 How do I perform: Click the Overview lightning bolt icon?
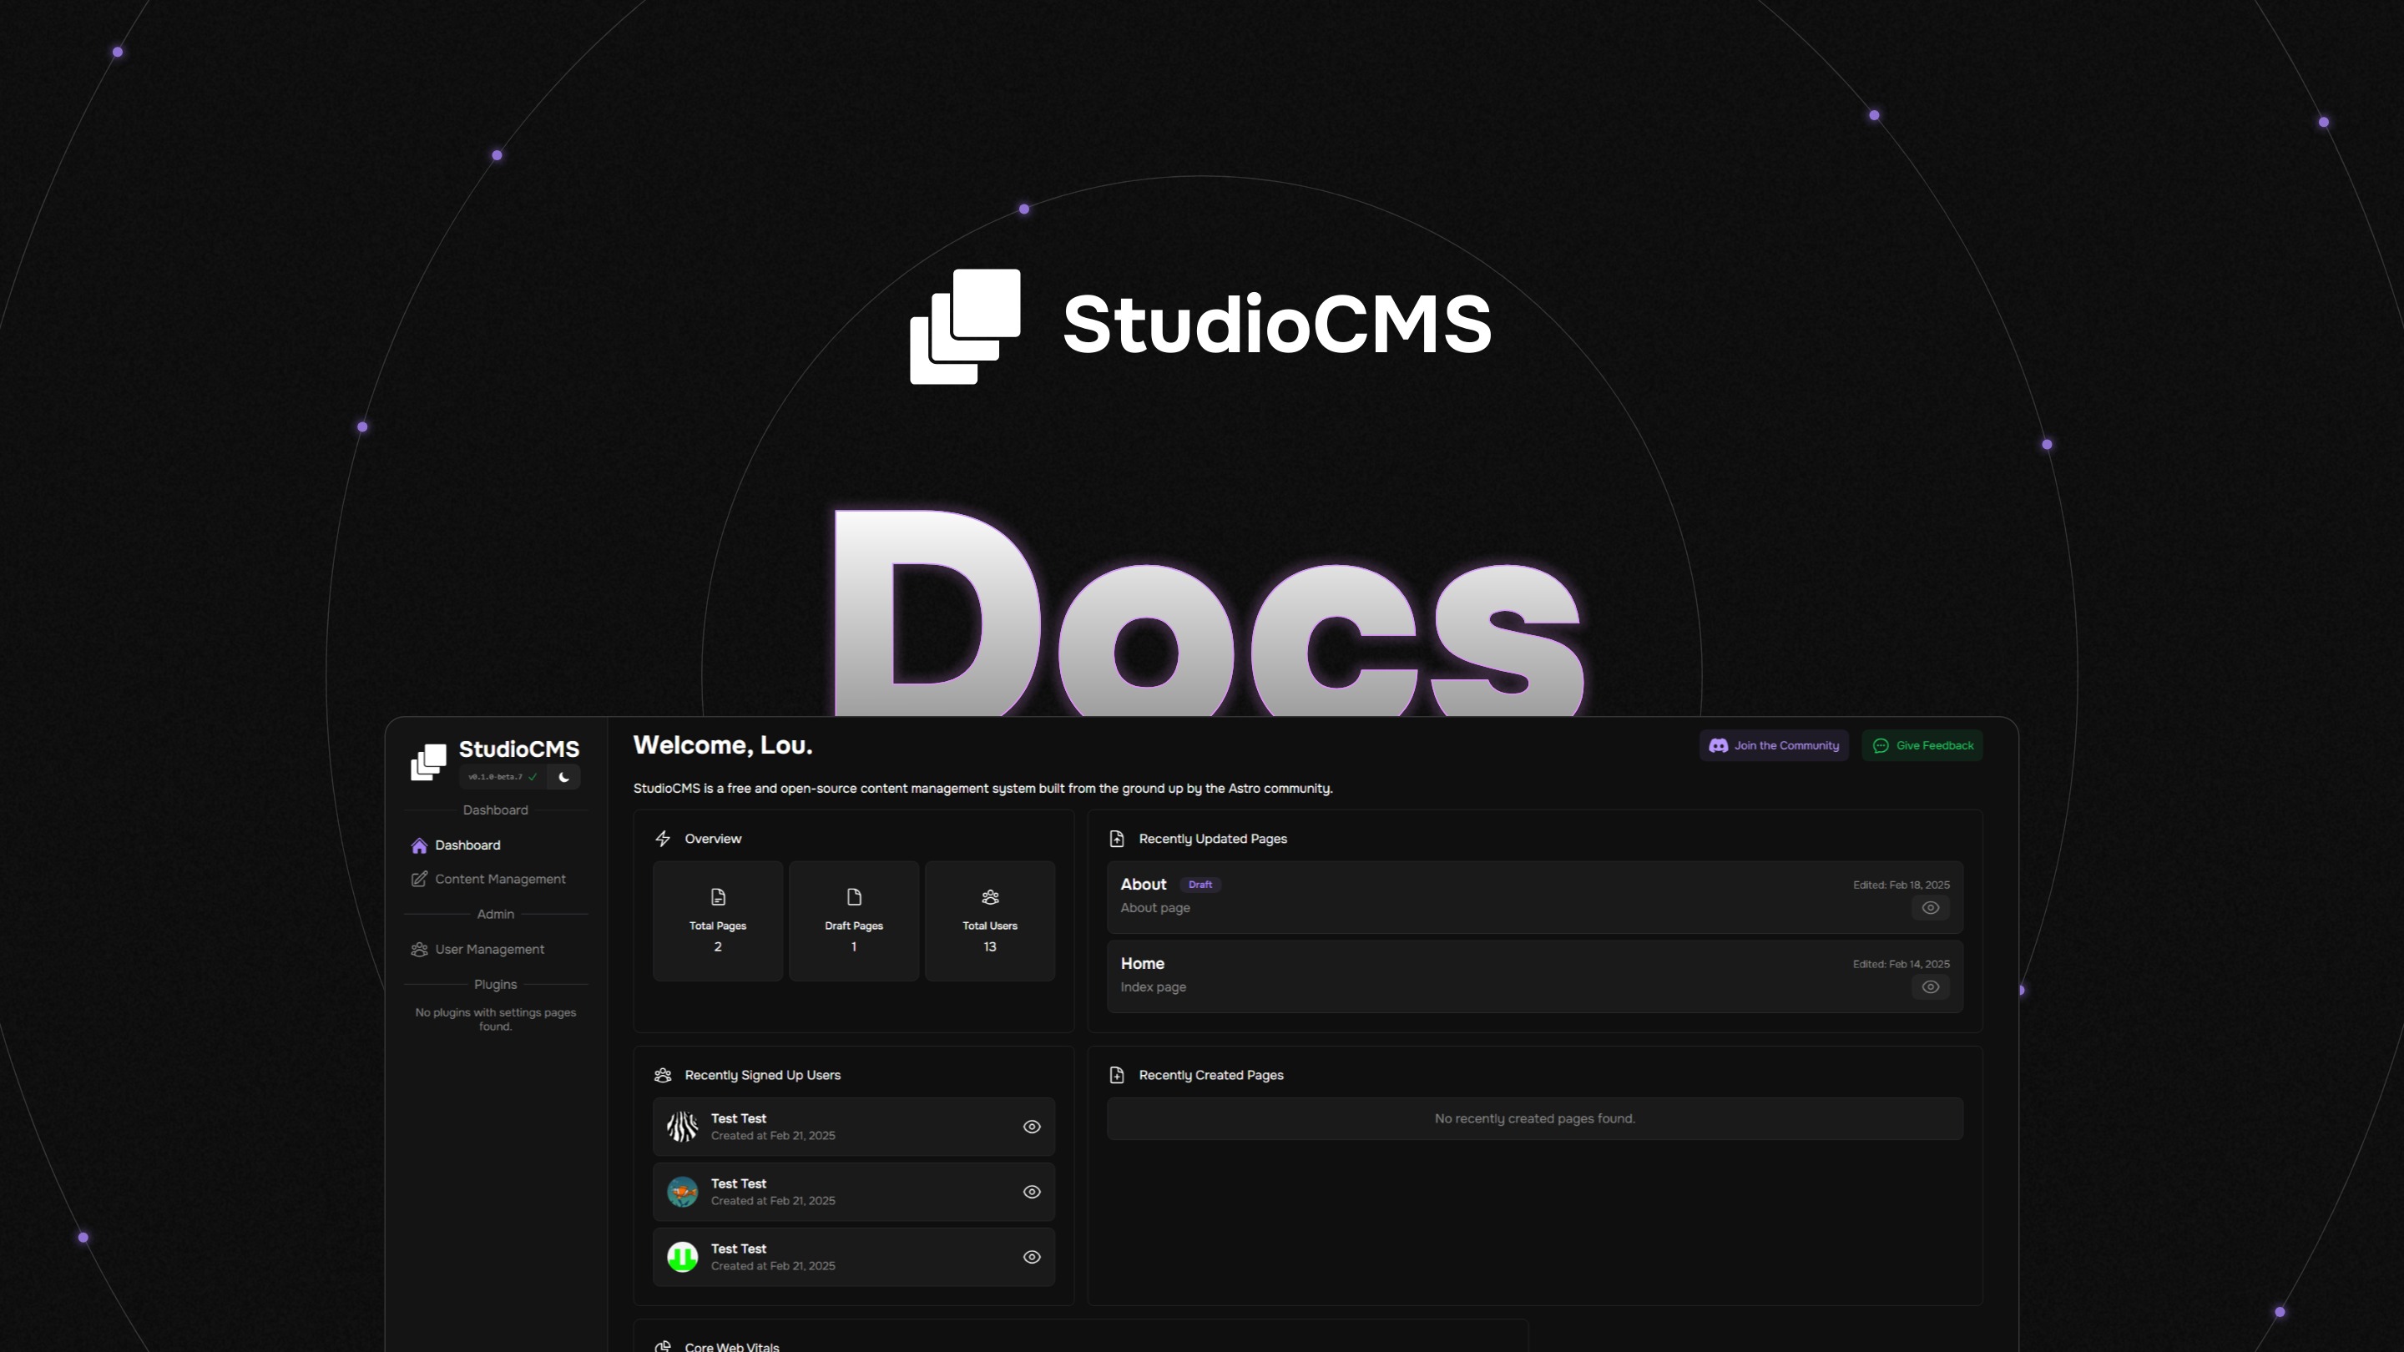point(663,839)
